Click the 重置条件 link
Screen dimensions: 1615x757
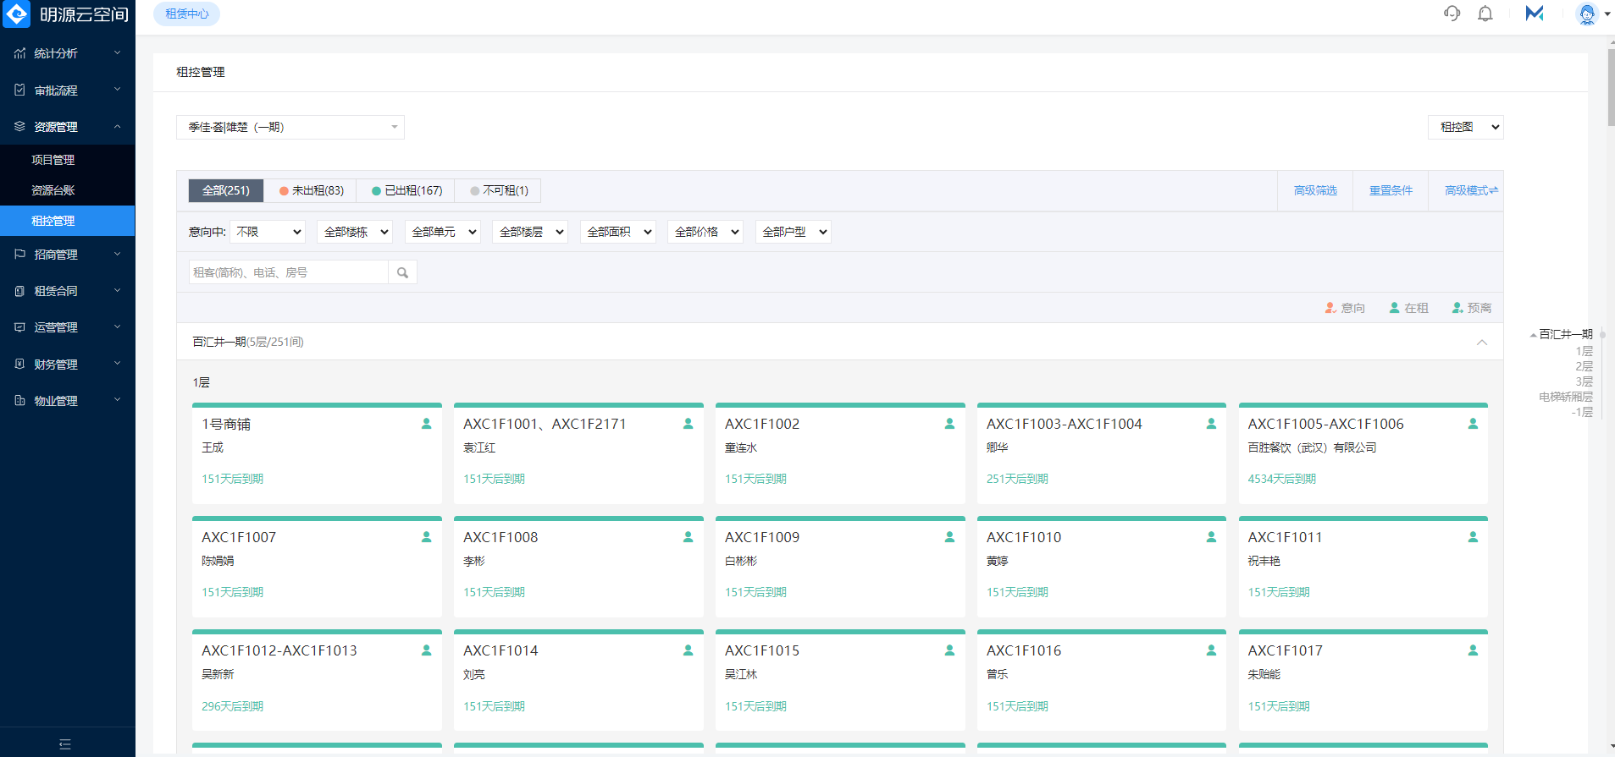[1391, 190]
